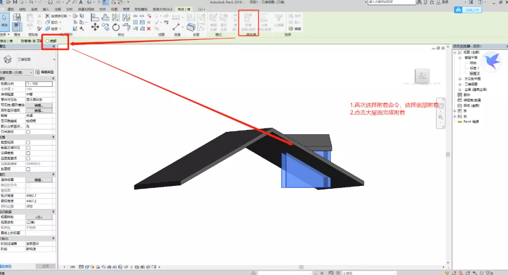
Task: Click the Favorites star icon in title bar
Action: coord(432,2)
